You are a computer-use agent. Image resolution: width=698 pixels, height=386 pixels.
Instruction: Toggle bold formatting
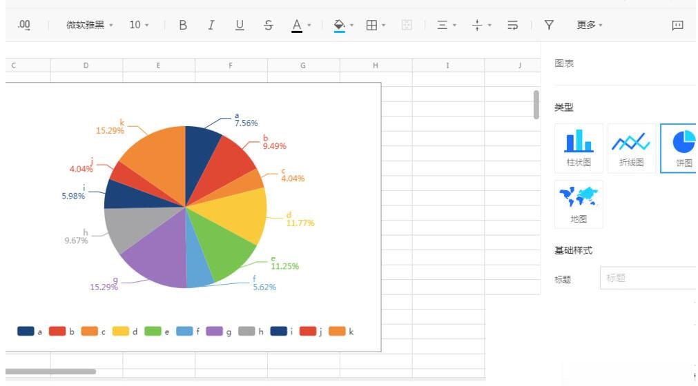(183, 25)
